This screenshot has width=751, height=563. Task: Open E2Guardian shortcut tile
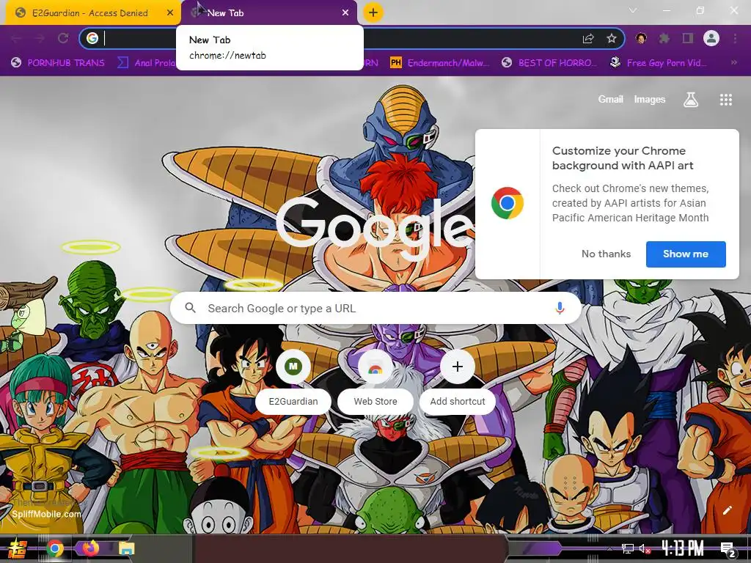coord(293,380)
